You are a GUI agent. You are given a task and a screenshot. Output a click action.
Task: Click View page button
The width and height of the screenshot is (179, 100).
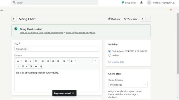131,19
